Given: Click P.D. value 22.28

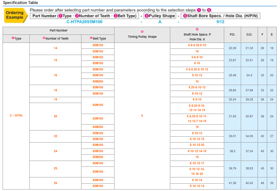Looking at the screenshot, I should [232, 48].
